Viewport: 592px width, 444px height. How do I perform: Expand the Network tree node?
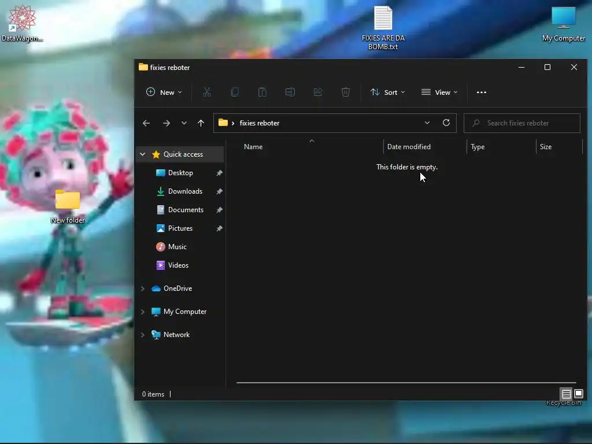(x=143, y=335)
